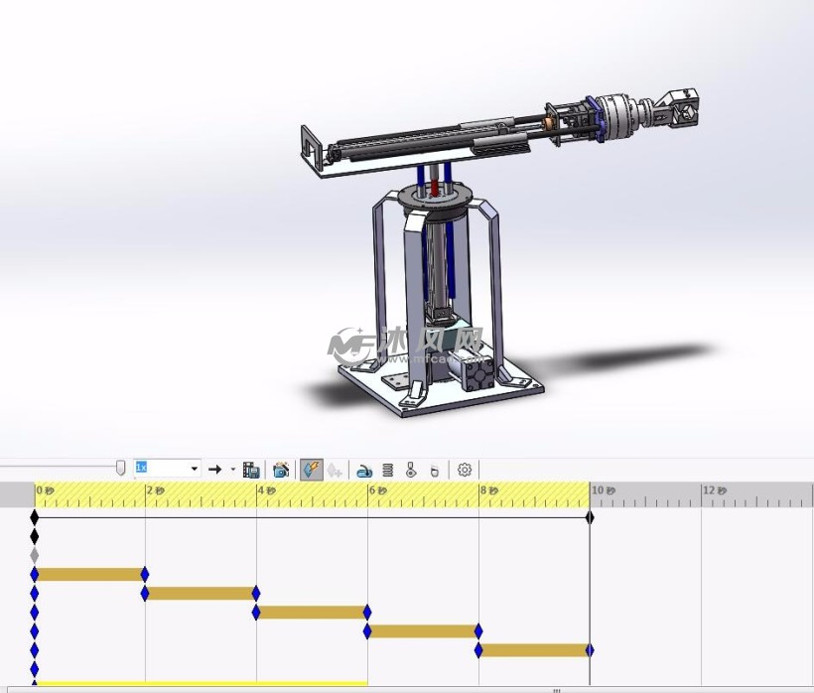Click the robot arm gripper in viewport
Screen dimensions: 814x693
pos(677,110)
